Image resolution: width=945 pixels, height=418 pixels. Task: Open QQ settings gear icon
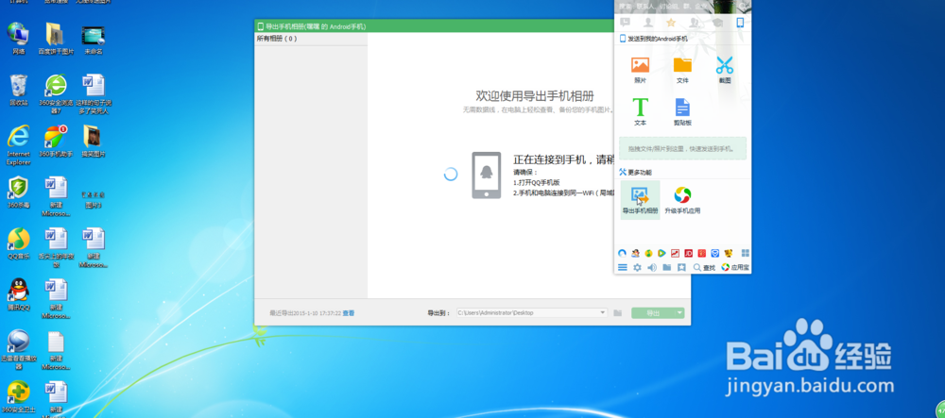637,267
